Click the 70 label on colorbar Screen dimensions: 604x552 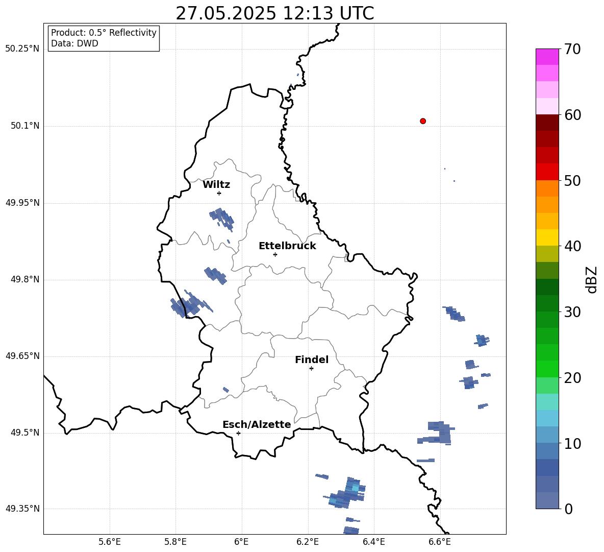pyautogui.click(x=572, y=49)
